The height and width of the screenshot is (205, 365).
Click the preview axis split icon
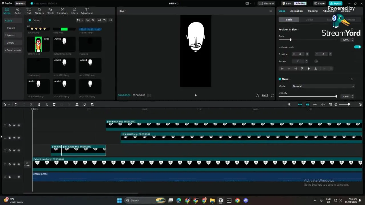pos(323,104)
